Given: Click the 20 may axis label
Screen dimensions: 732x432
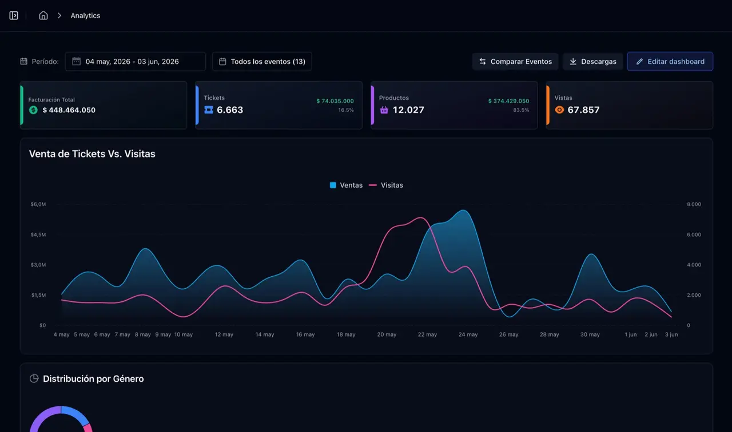Looking at the screenshot, I should click(387, 334).
